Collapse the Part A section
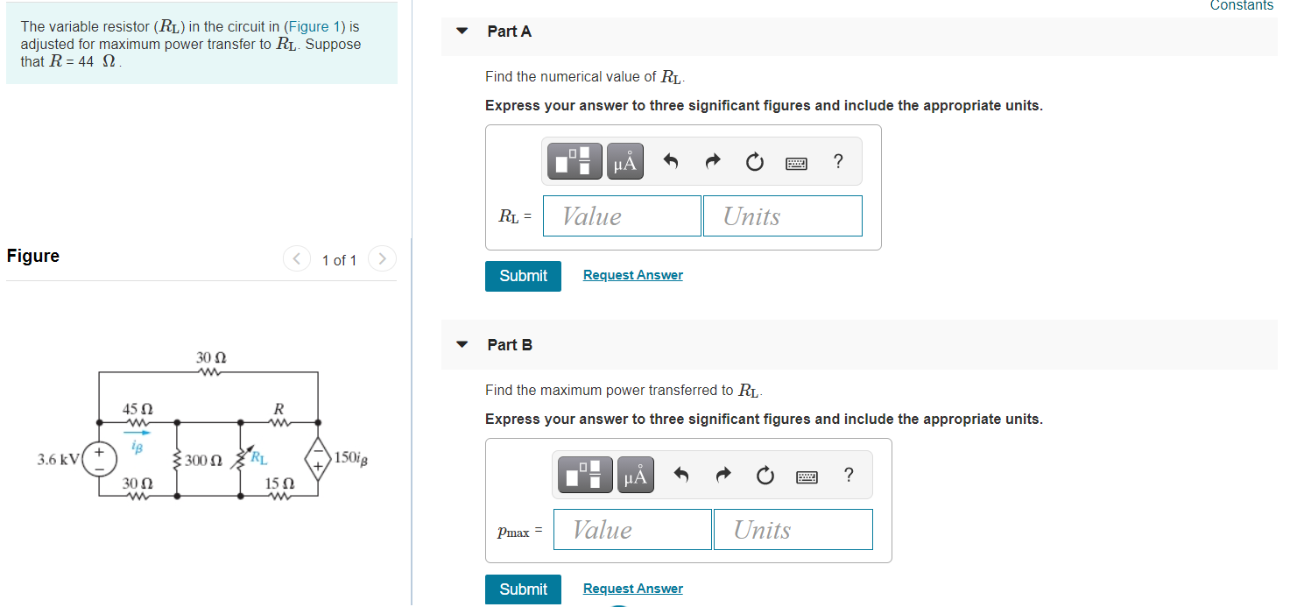The width and height of the screenshot is (1297, 607). 462,30
